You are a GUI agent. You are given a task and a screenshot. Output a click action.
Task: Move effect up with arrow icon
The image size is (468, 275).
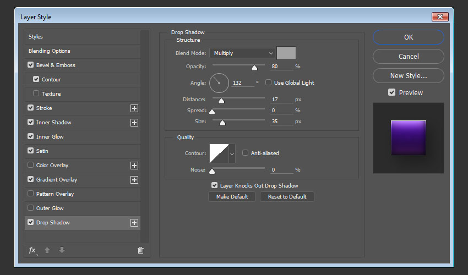(47, 250)
